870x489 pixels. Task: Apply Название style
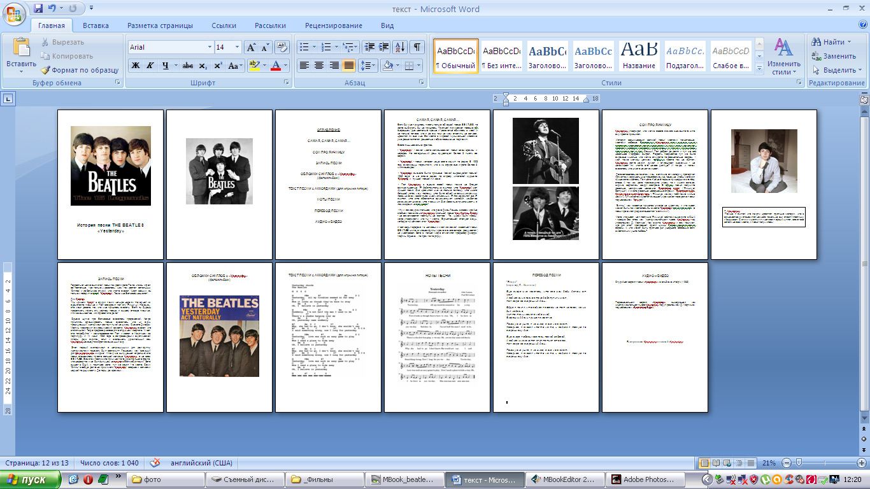(x=639, y=56)
